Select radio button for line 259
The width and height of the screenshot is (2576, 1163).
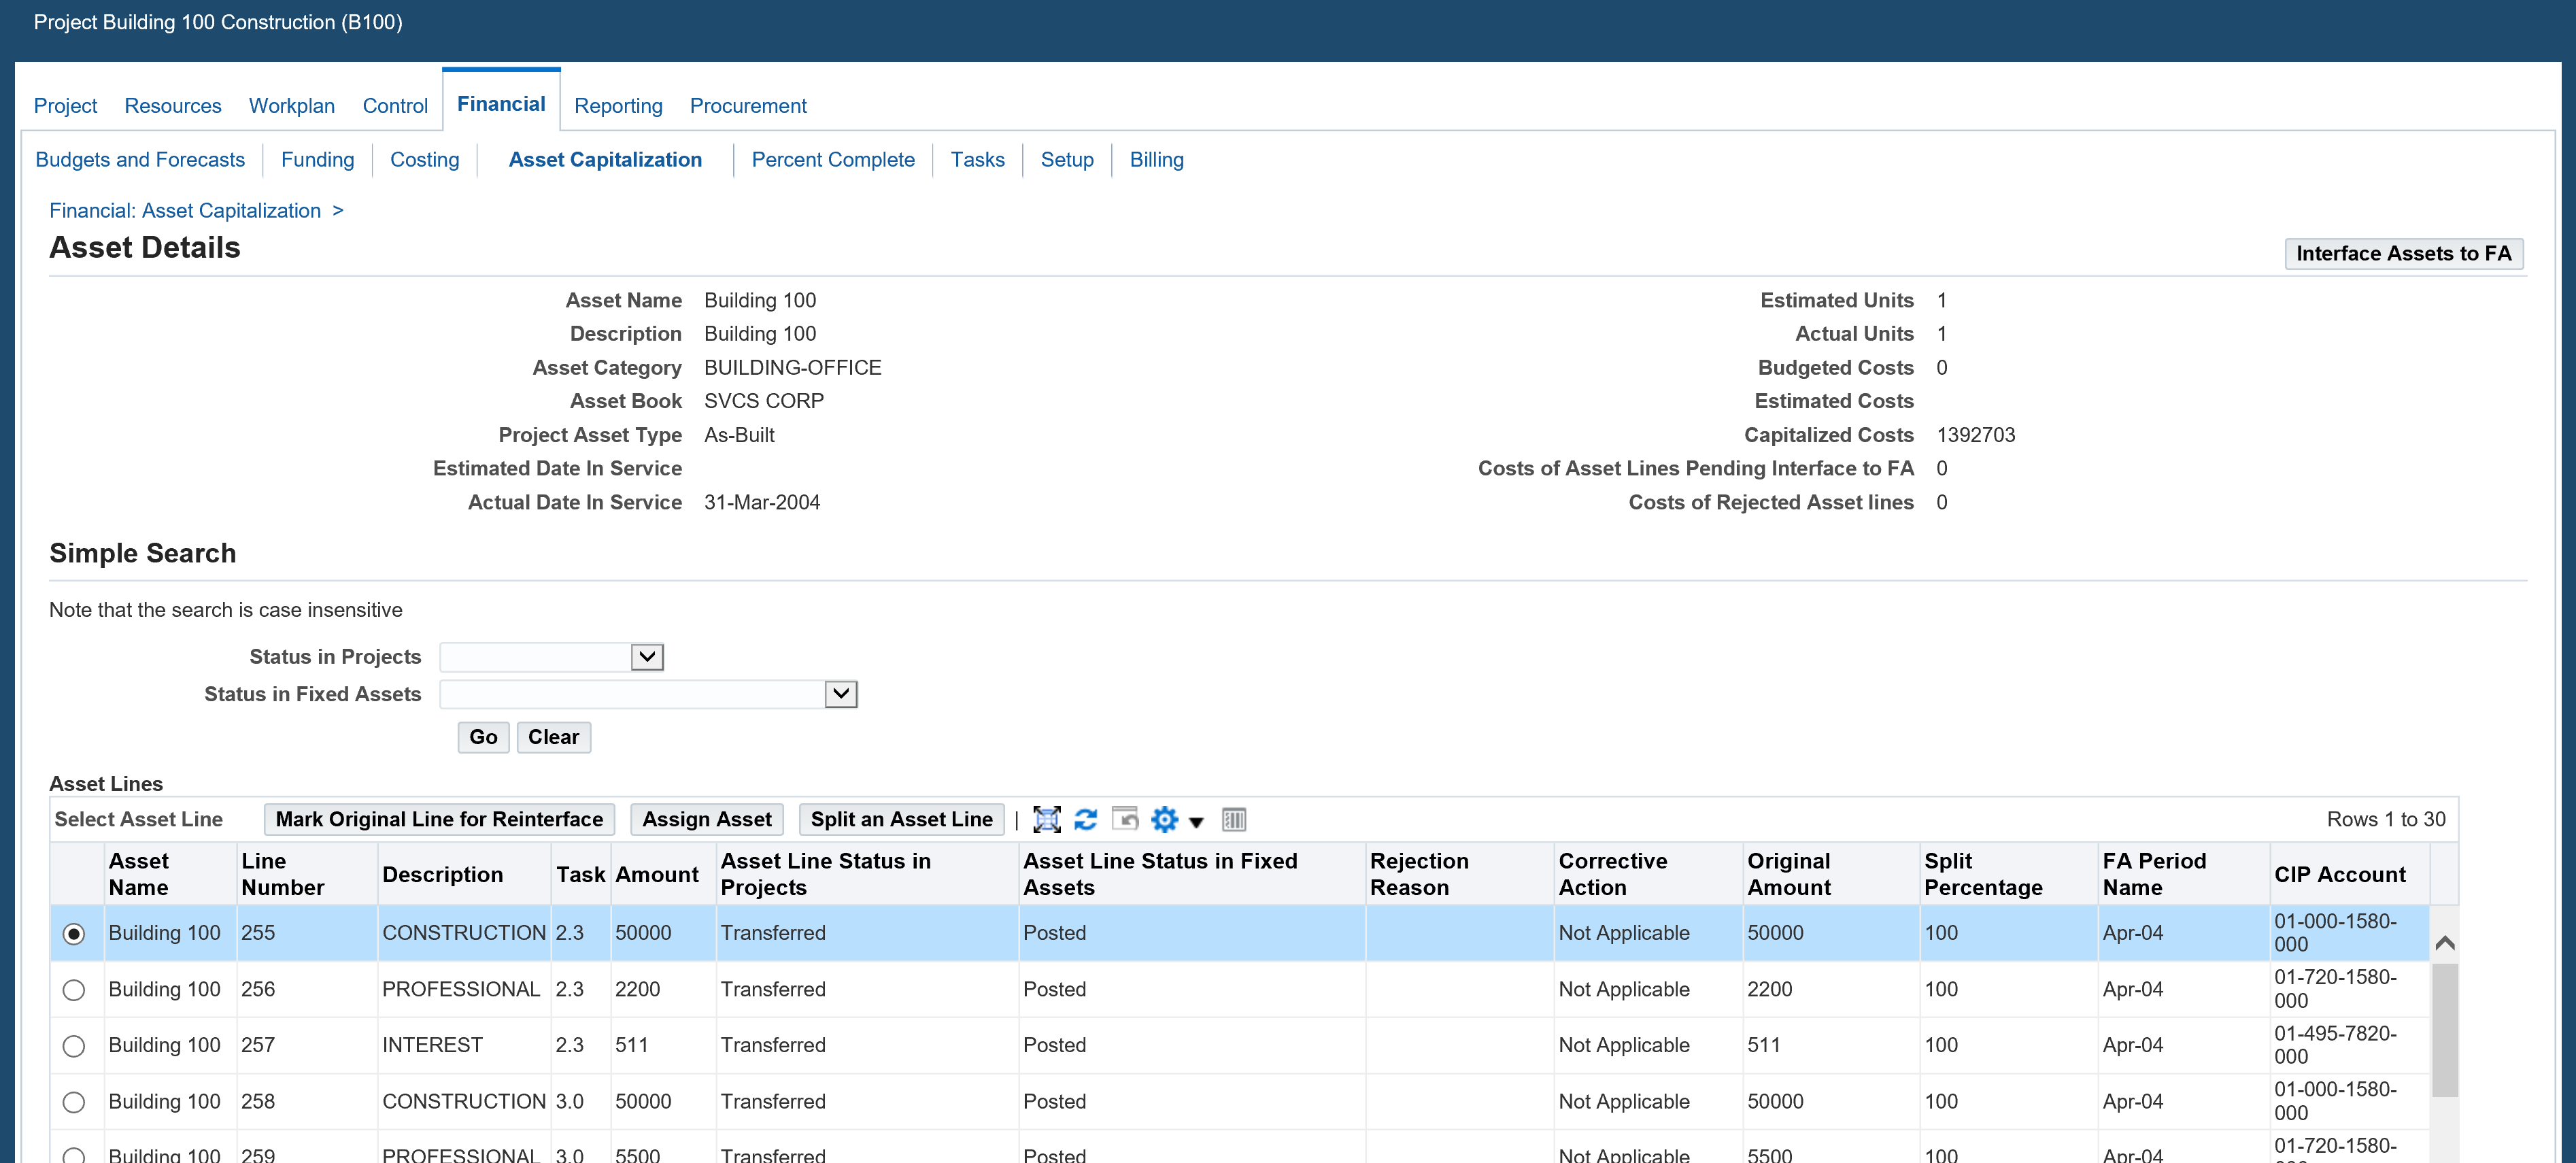click(74, 1155)
